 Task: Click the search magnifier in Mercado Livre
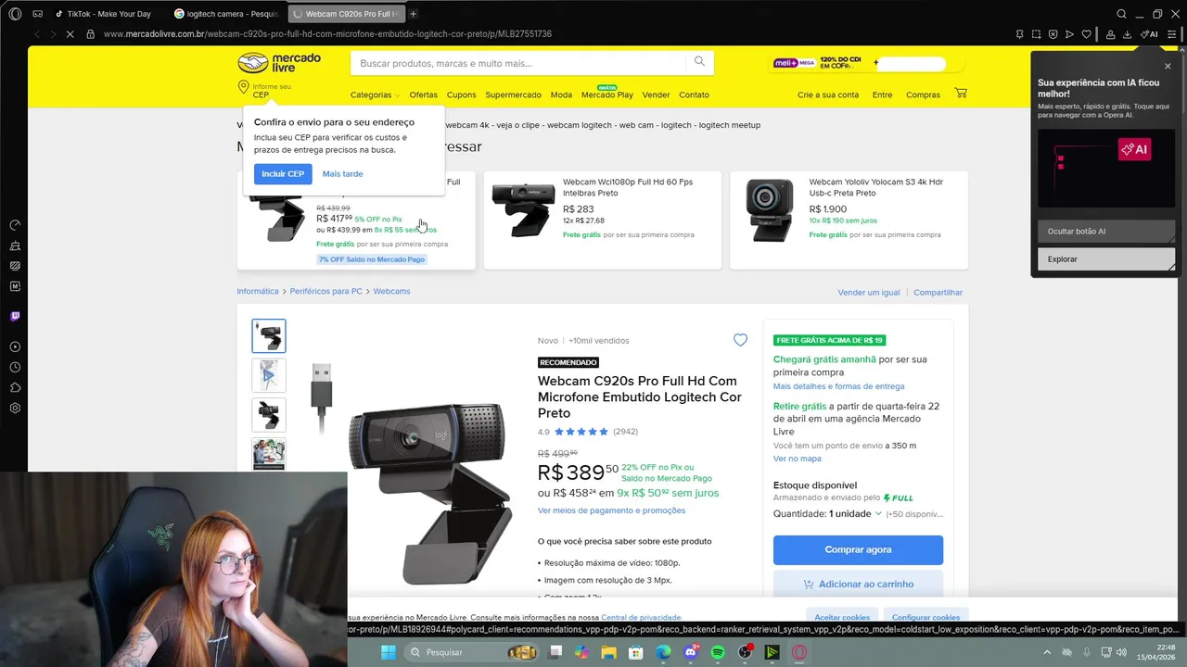(x=699, y=62)
